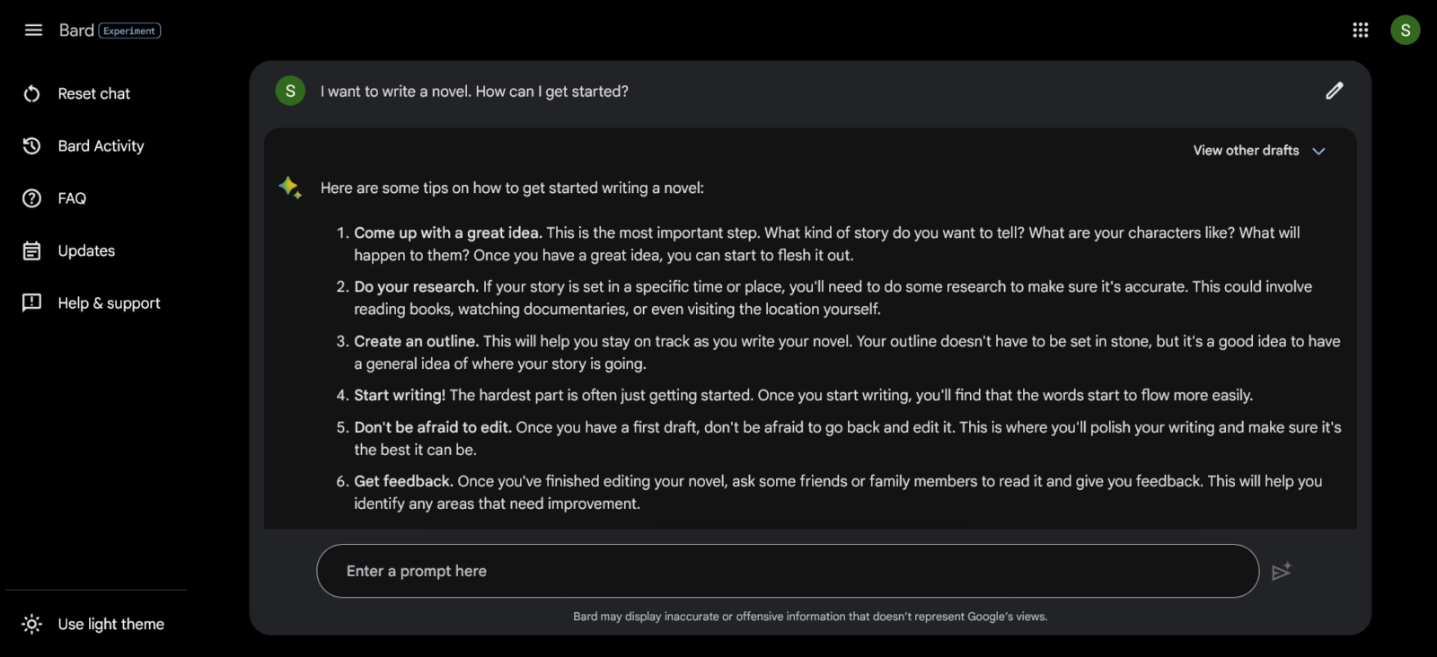Screen dimensions: 1437x657
Task: Select Updates in sidebar
Action: (86, 251)
